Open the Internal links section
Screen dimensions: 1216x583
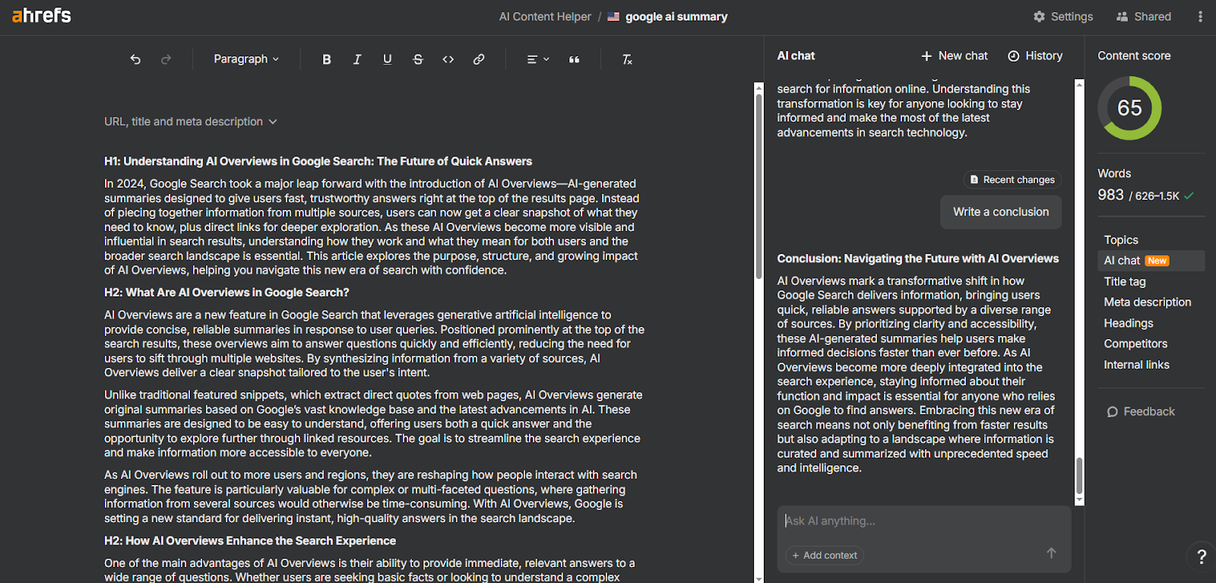tap(1136, 365)
